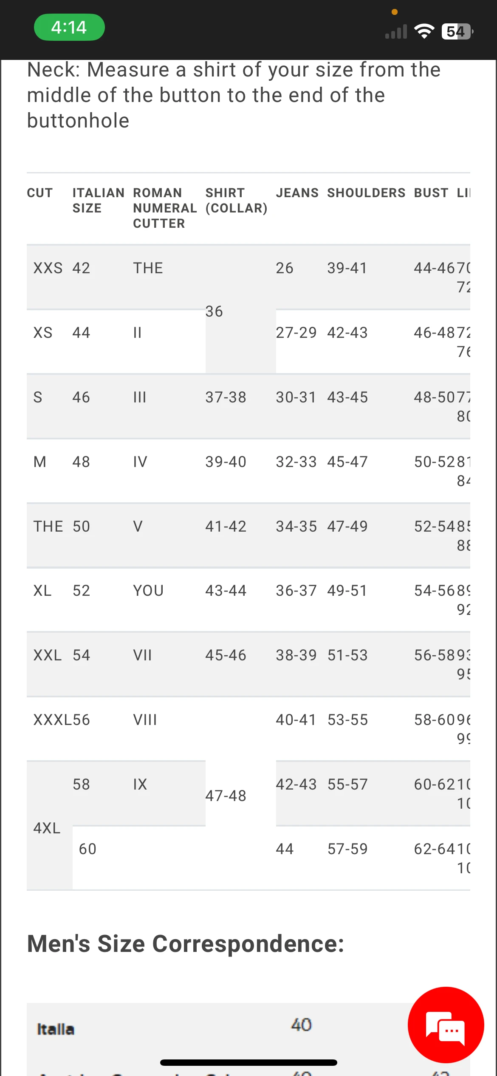Click the BUST column header
Viewport: 497px width, 1076px height.
[x=431, y=193]
